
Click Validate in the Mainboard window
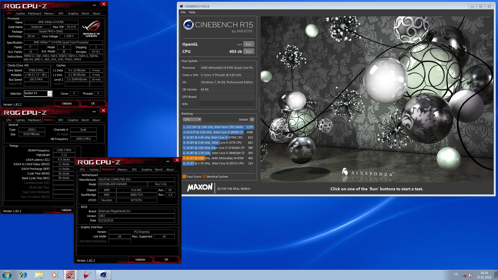(140, 260)
